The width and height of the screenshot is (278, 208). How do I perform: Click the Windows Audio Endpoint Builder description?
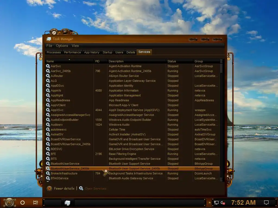[130, 120]
